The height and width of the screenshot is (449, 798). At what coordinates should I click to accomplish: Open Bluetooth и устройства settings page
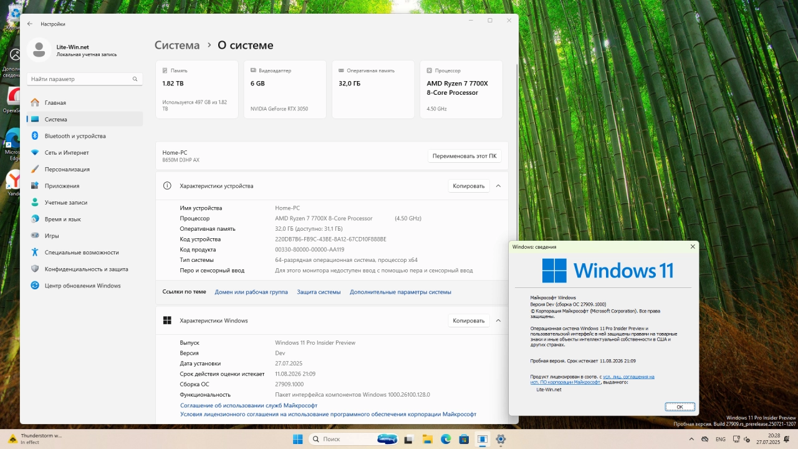pos(85,136)
